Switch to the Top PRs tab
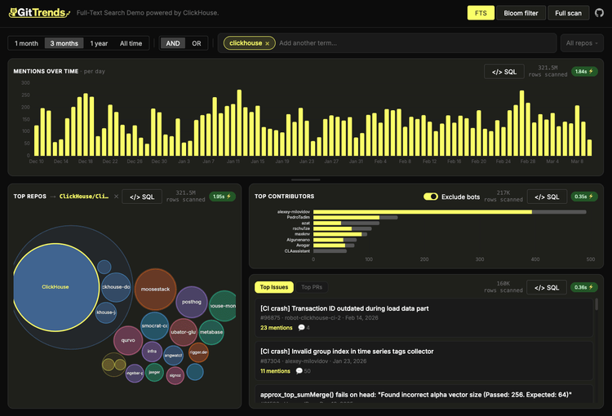 (x=313, y=287)
